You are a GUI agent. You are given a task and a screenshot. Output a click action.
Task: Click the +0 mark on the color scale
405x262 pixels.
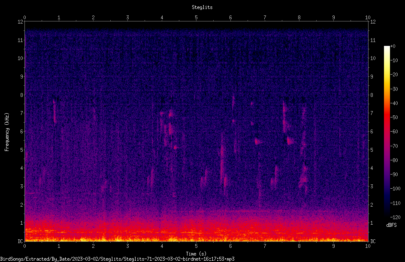pos(393,46)
